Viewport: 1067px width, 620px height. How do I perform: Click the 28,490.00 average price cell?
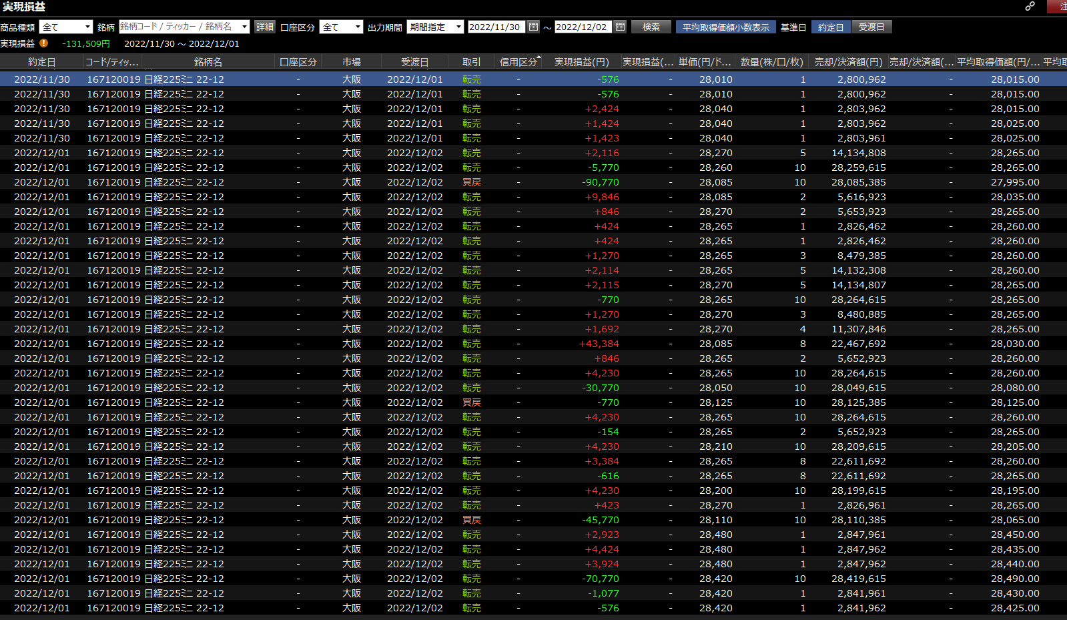coord(1015,579)
